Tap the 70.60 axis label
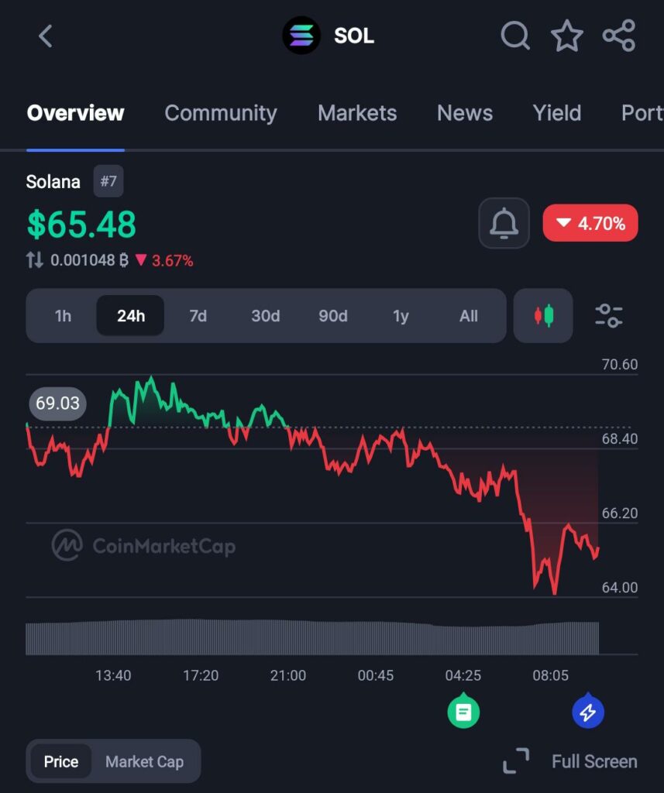664x793 pixels. coord(620,364)
